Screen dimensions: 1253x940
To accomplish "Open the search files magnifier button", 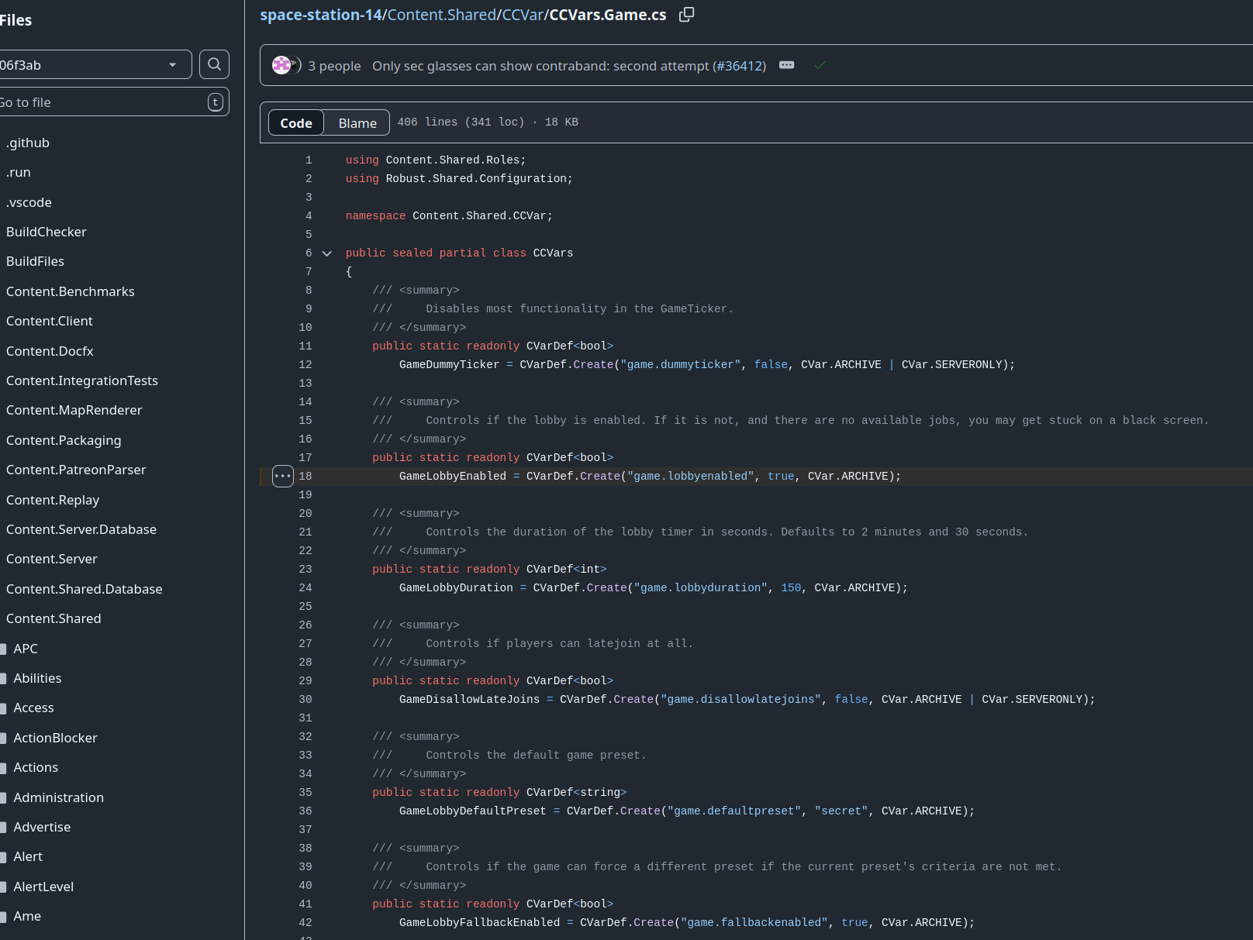I will (x=215, y=64).
